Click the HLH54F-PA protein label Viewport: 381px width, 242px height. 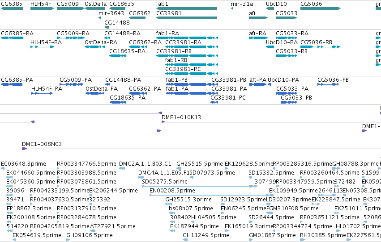pos(47,89)
